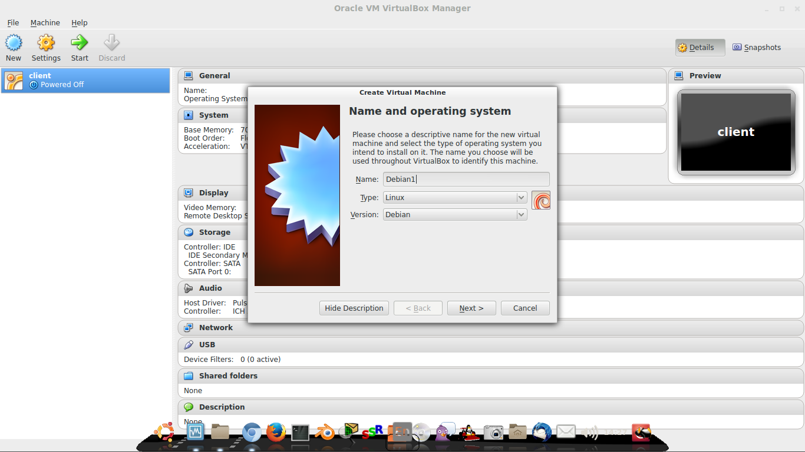This screenshot has width=805, height=452.
Task: Open Settings from the gear toolbar icon
Action: click(46, 42)
